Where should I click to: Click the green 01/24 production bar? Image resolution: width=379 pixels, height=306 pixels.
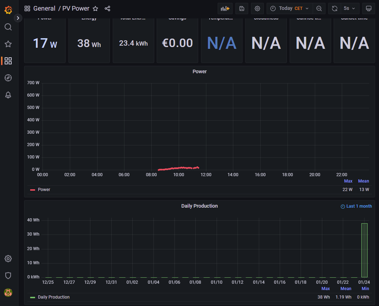click(x=364, y=250)
